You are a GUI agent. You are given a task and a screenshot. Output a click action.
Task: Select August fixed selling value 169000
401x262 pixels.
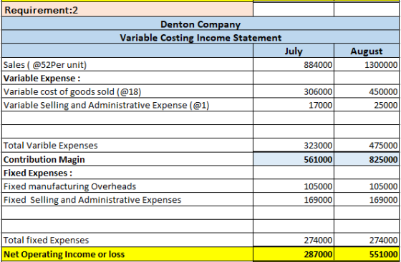tap(383, 200)
